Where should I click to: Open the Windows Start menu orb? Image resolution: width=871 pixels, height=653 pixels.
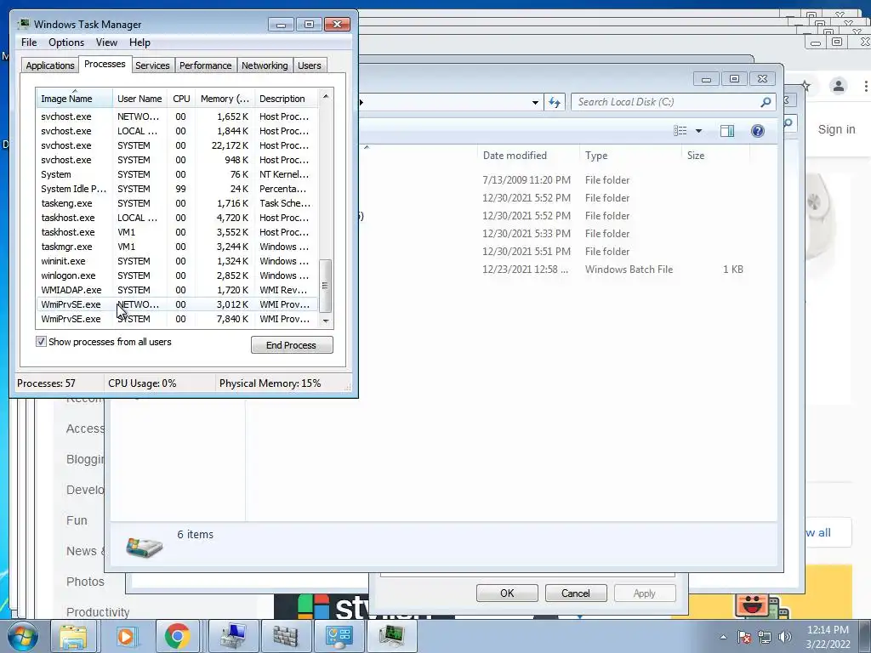click(22, 636)
